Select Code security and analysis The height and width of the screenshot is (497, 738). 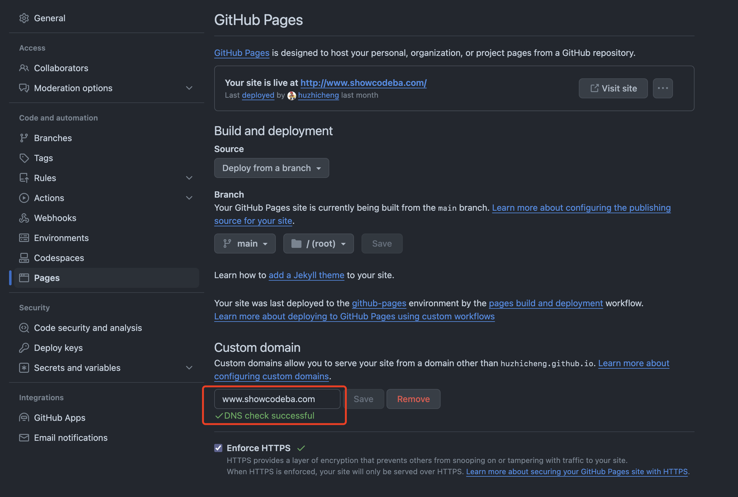[x=88, y=328]
